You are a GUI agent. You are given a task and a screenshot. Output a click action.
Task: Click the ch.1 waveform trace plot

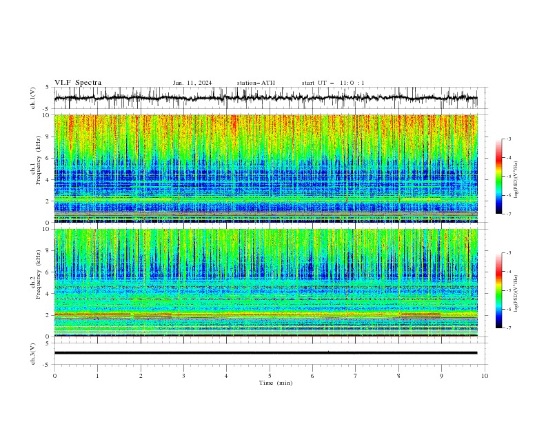pos(266,98)
